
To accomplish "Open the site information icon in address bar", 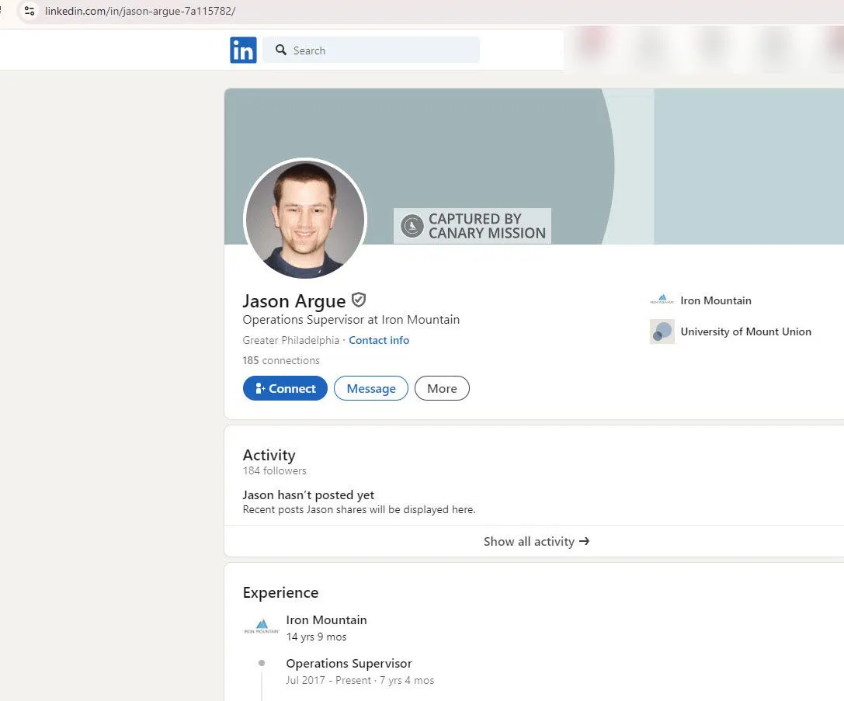I will click(30, 11).
